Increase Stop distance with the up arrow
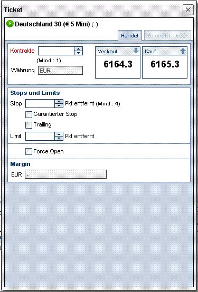Viewport: 198px width, 292px height. [59, 102]
